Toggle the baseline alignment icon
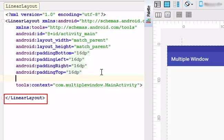This screenshot has width=224, height=140. click(167, 15)
